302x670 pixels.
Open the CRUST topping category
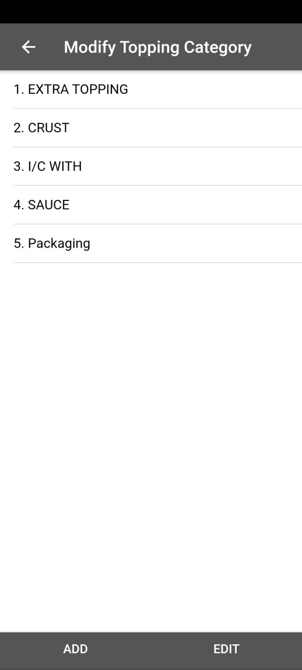tap(151, 128)
